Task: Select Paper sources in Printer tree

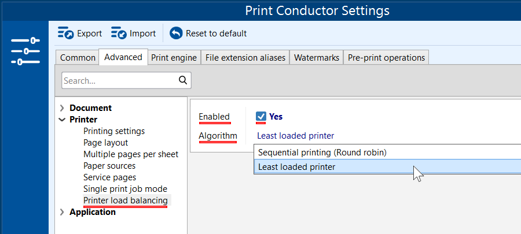Action: click(109, 166)
